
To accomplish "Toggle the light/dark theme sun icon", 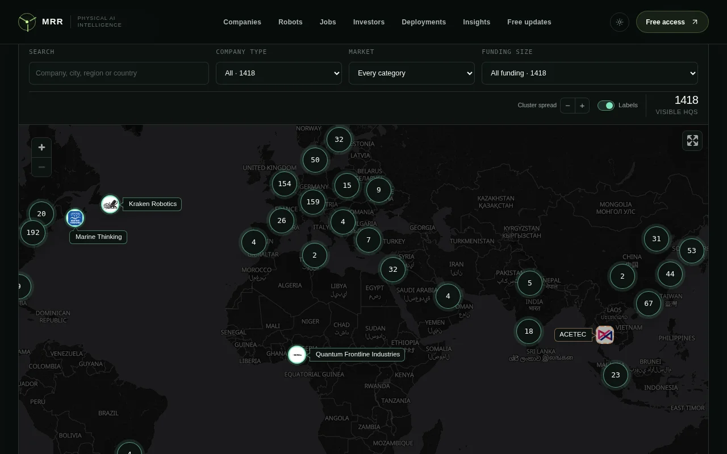I will pyautogui.click(x=620, y=22).
